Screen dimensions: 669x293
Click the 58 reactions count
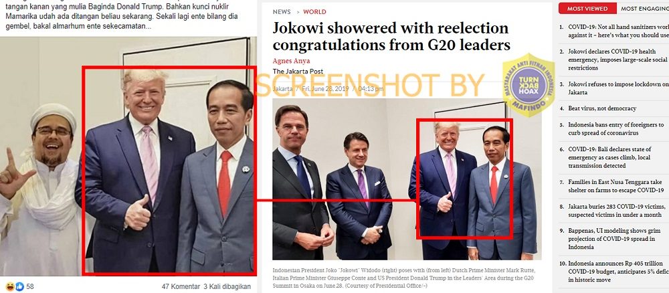[x=30, y=286]
